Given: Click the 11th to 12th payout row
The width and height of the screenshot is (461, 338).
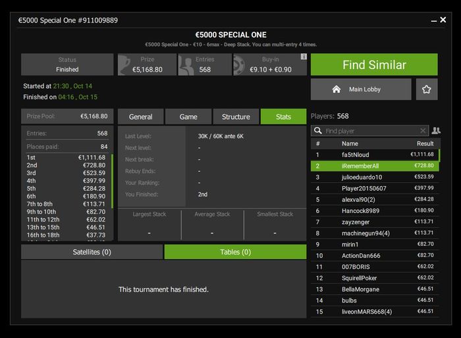Looking at the screenshot, I should click(x=66, y=220).
